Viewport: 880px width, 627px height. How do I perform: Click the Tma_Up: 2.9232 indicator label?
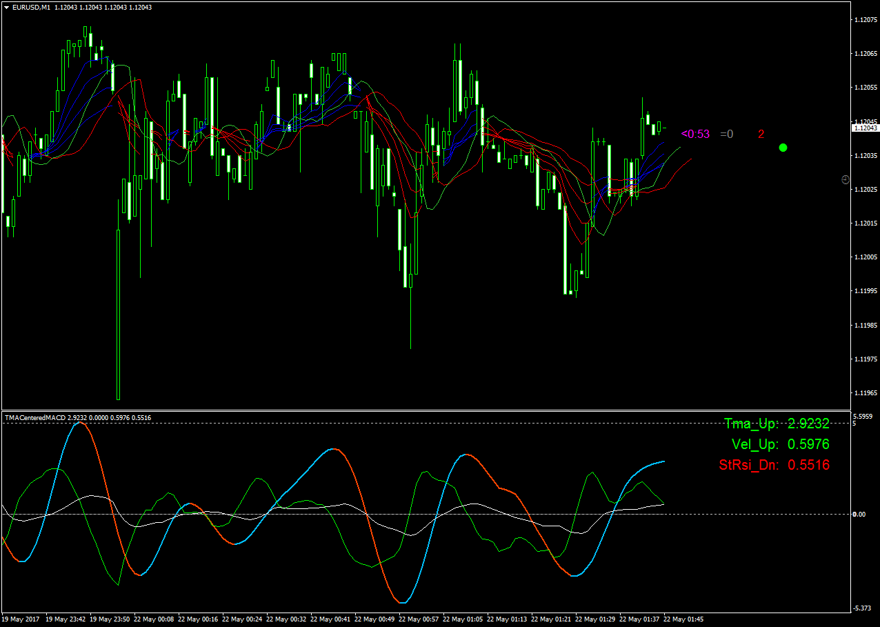[777, 424]
